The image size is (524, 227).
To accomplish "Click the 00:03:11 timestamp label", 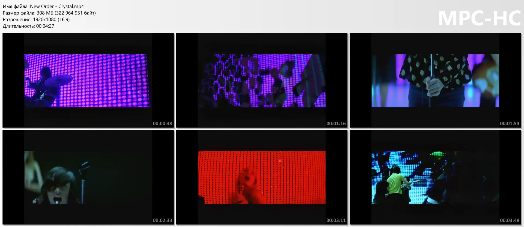I will 336,220.
